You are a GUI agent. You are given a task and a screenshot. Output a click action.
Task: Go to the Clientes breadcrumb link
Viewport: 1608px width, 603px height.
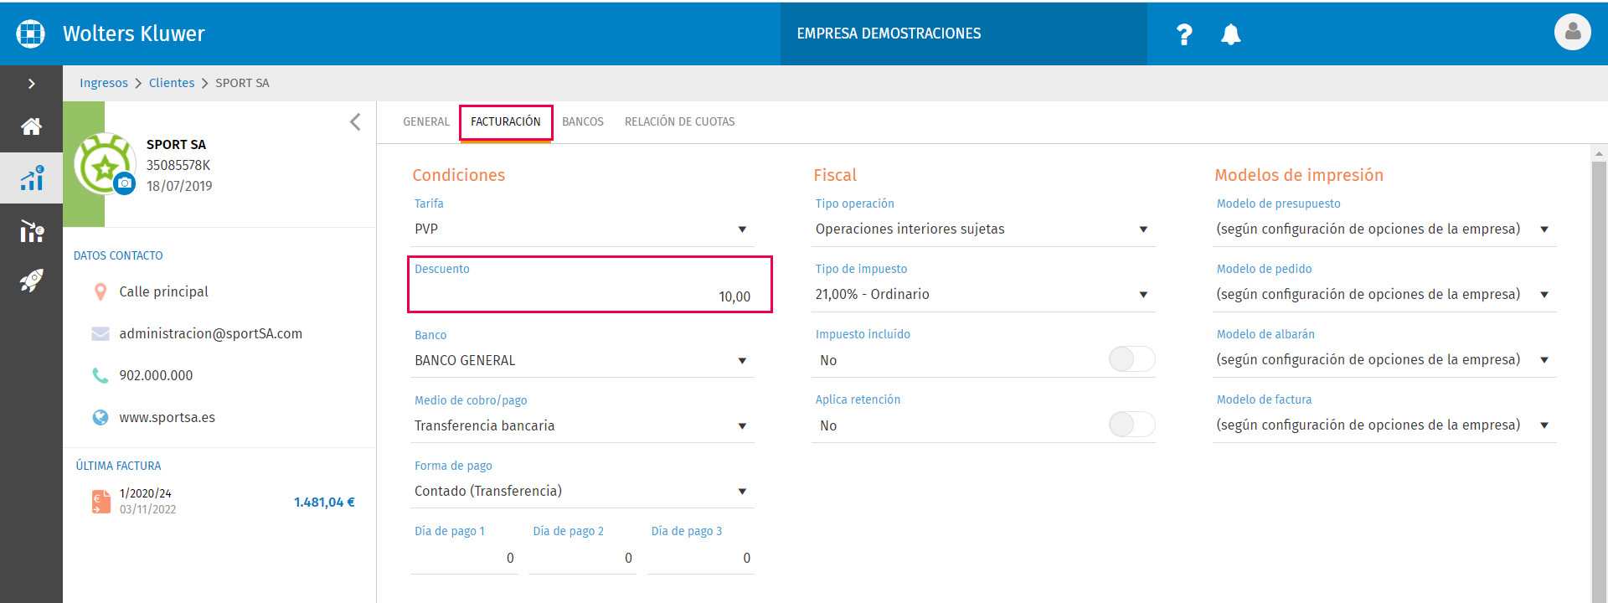coord(172,83)
